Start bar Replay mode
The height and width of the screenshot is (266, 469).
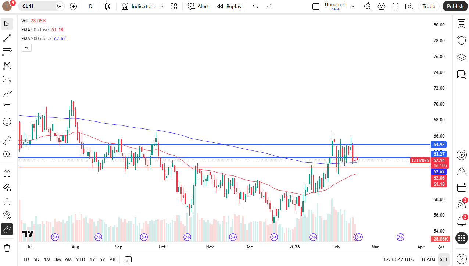[229, 6]
